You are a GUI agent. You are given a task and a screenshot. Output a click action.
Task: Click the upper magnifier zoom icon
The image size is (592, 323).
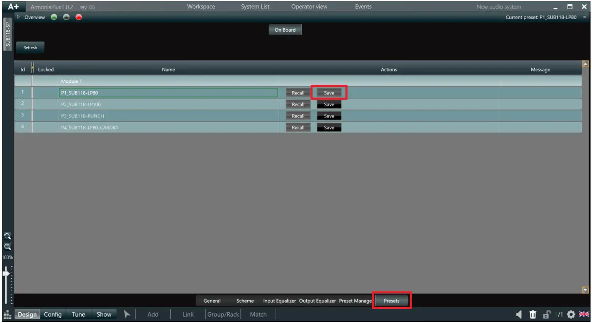6,236
